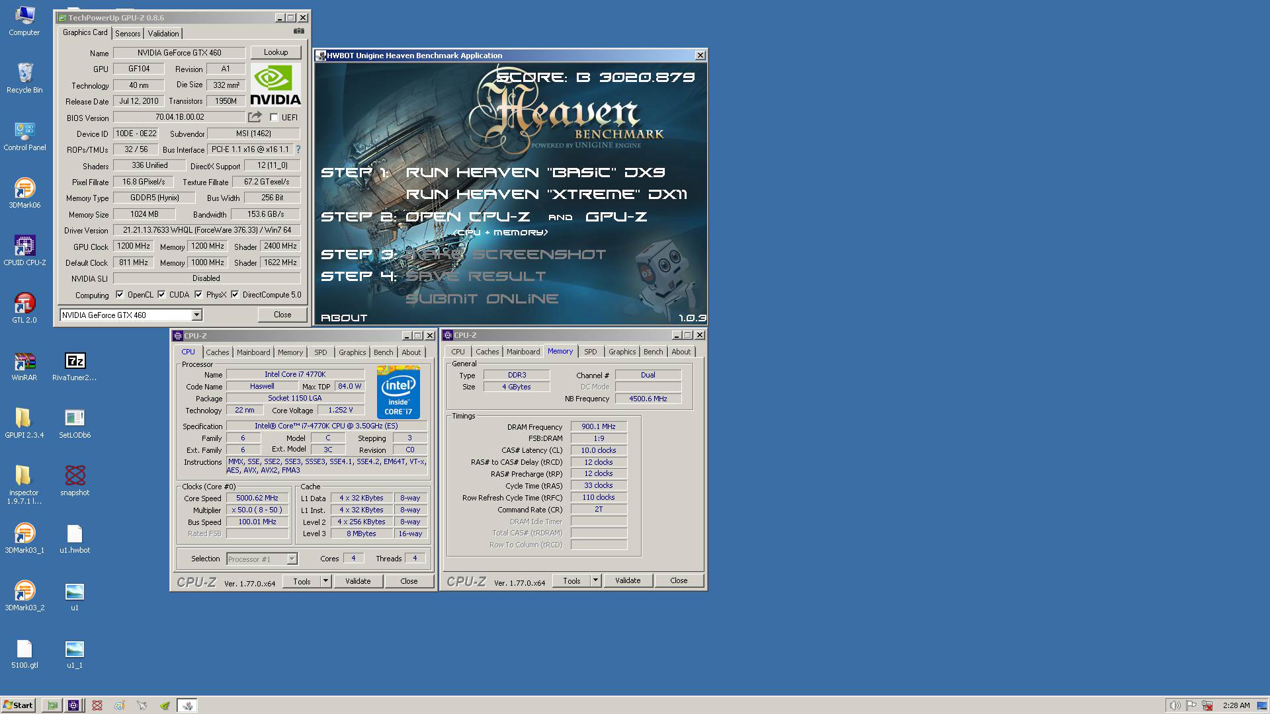Toggle the UEFI checkbox in GPU-Z
1270x714 pixels.
point(274,118)
